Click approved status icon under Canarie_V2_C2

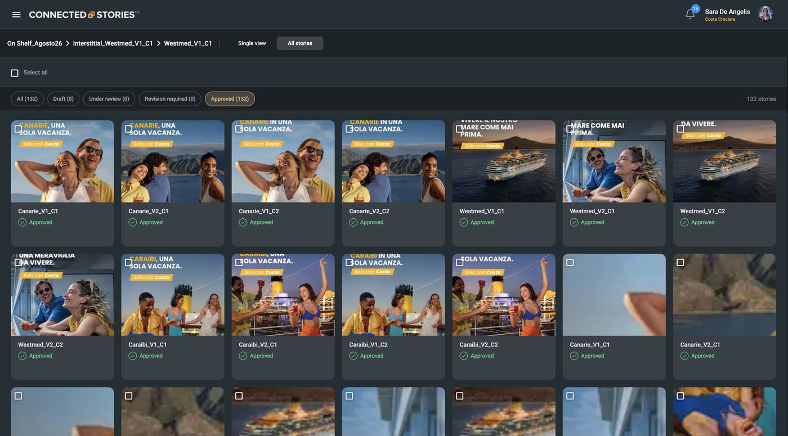[353, 222]
